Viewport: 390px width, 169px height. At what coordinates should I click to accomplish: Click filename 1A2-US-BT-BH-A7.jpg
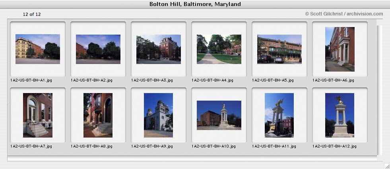(x=31, y=146)
